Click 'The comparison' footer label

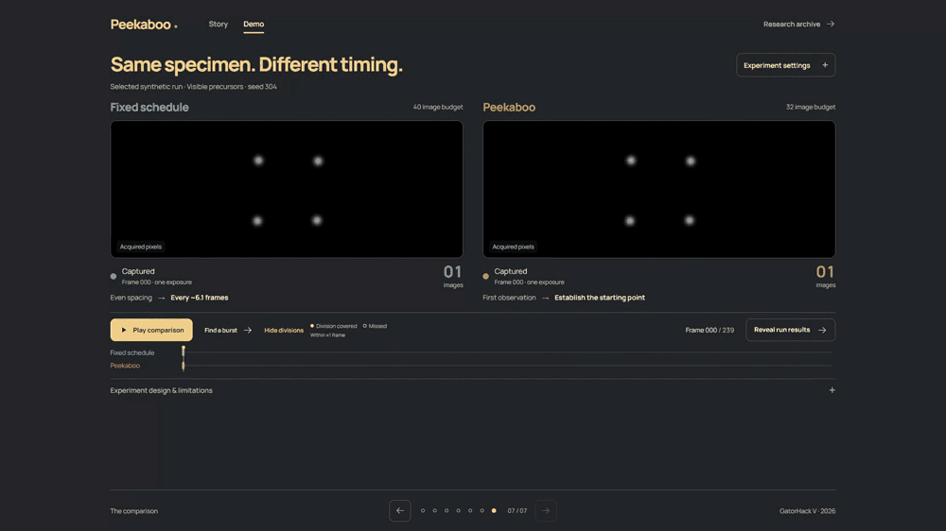134,511
